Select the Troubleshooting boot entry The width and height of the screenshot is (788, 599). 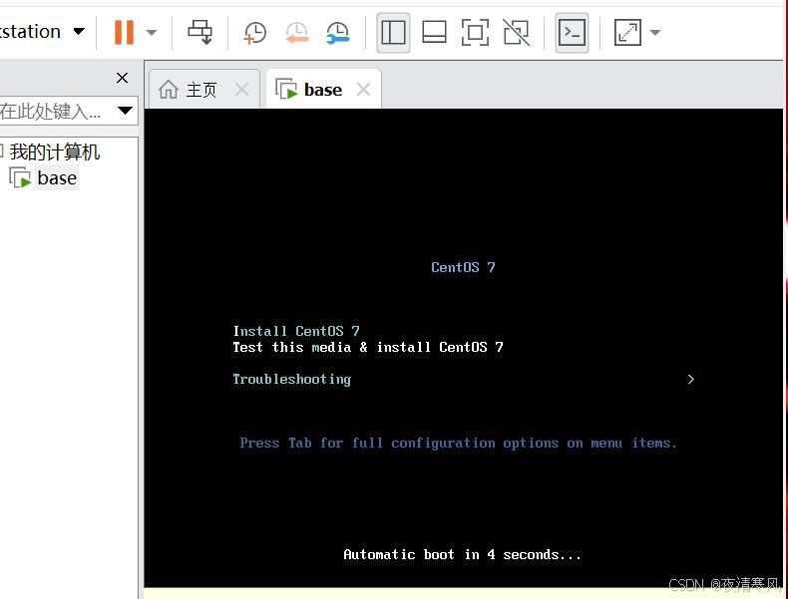point(291,379)
